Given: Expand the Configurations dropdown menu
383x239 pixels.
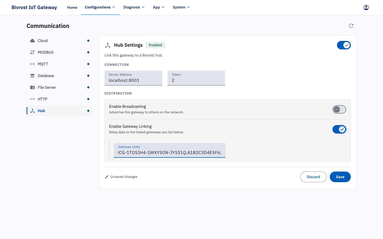Looking at the screenshot, I should tap(100, 7).
